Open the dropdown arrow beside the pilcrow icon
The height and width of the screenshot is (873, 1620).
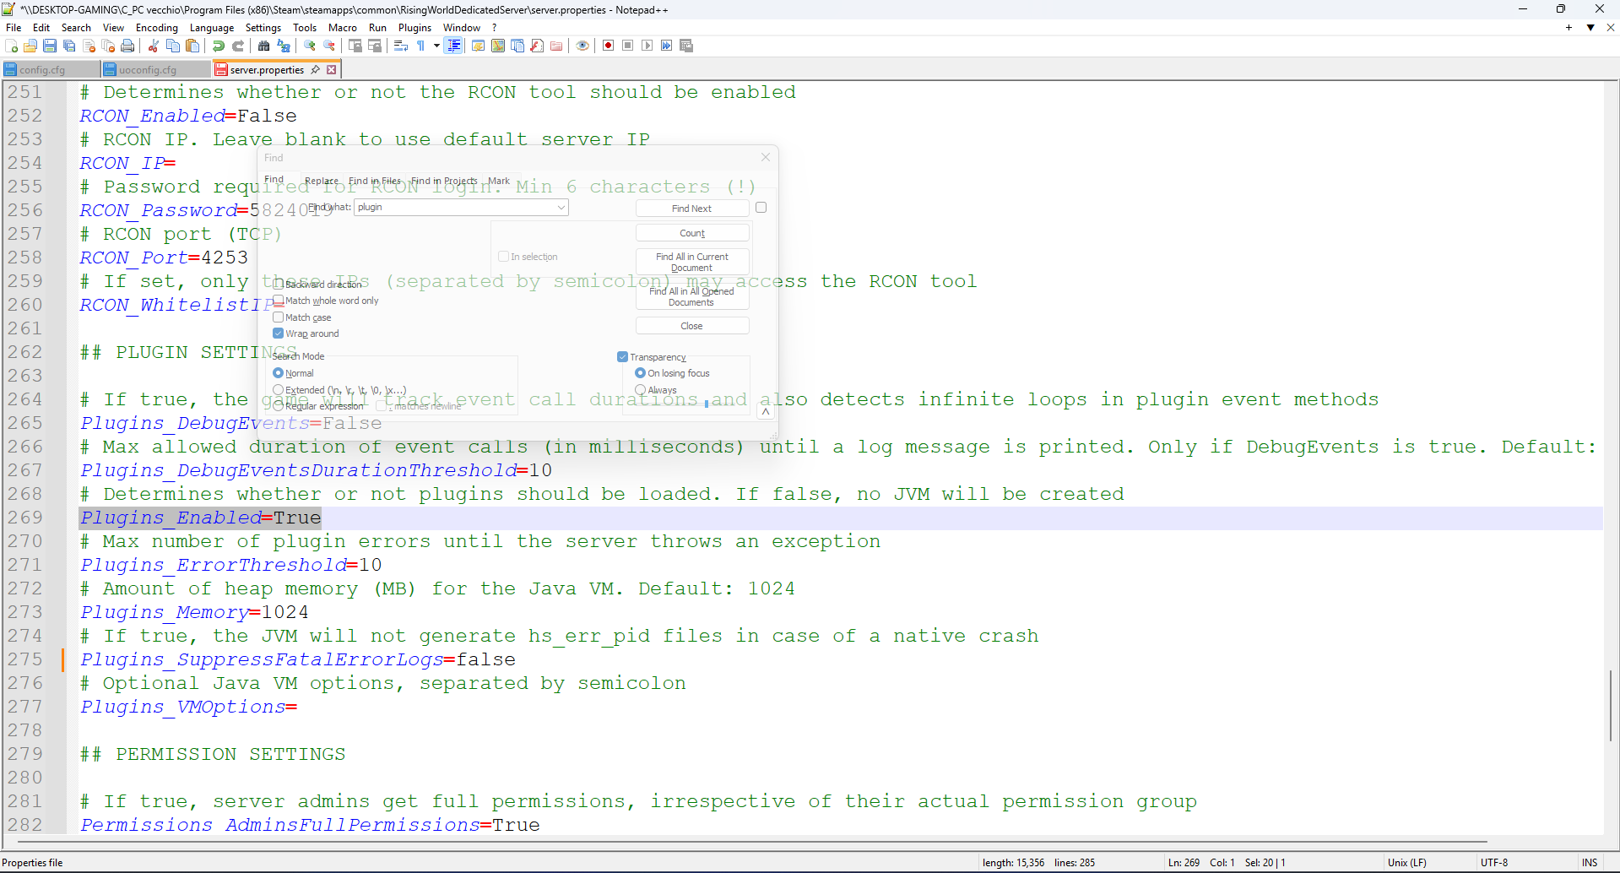436,46
